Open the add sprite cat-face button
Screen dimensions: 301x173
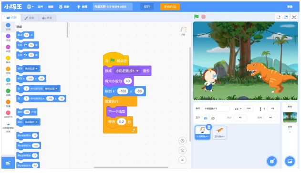pos(271,161)
